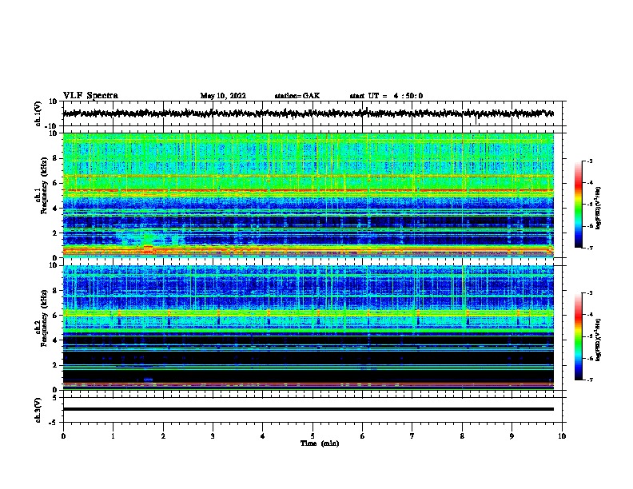
Task: Click time-axis tick label "7"
Action: [x=412, y=436]
